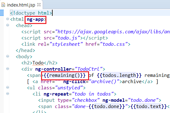170x113 pixels.
Task: Click the "todo.css" href value
Action: point(114,44)
